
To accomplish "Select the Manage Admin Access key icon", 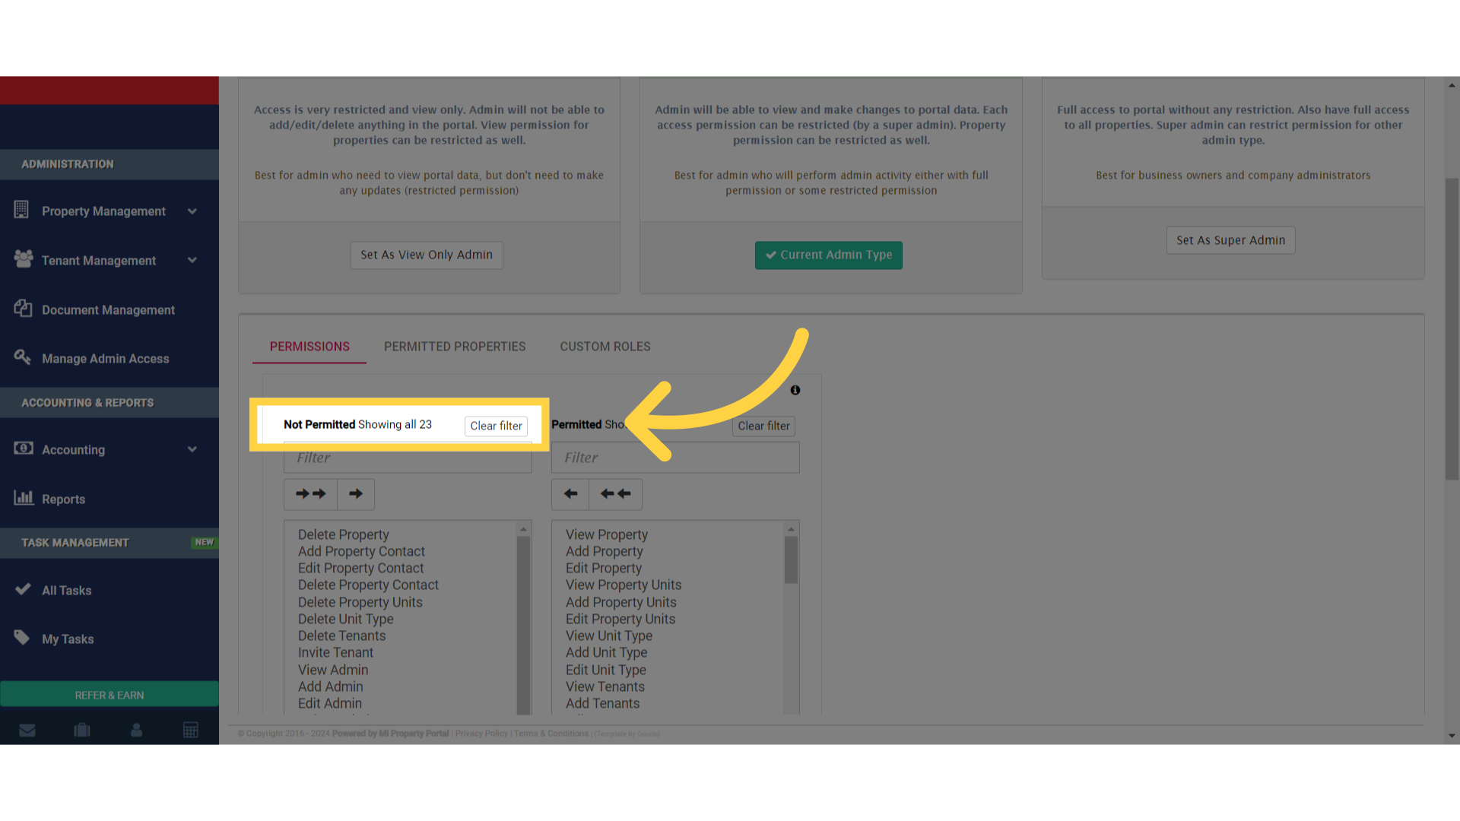I will pyautogui.click(x=23, y=357).
